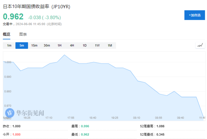
Task: Select the 5m timeframe
Action: point(22,46)
